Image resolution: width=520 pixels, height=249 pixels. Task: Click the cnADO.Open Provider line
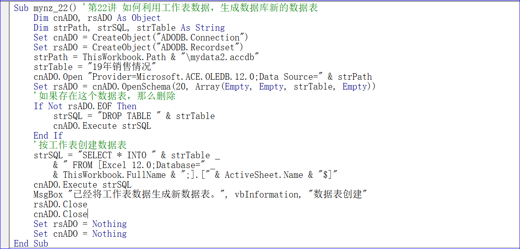203,77
